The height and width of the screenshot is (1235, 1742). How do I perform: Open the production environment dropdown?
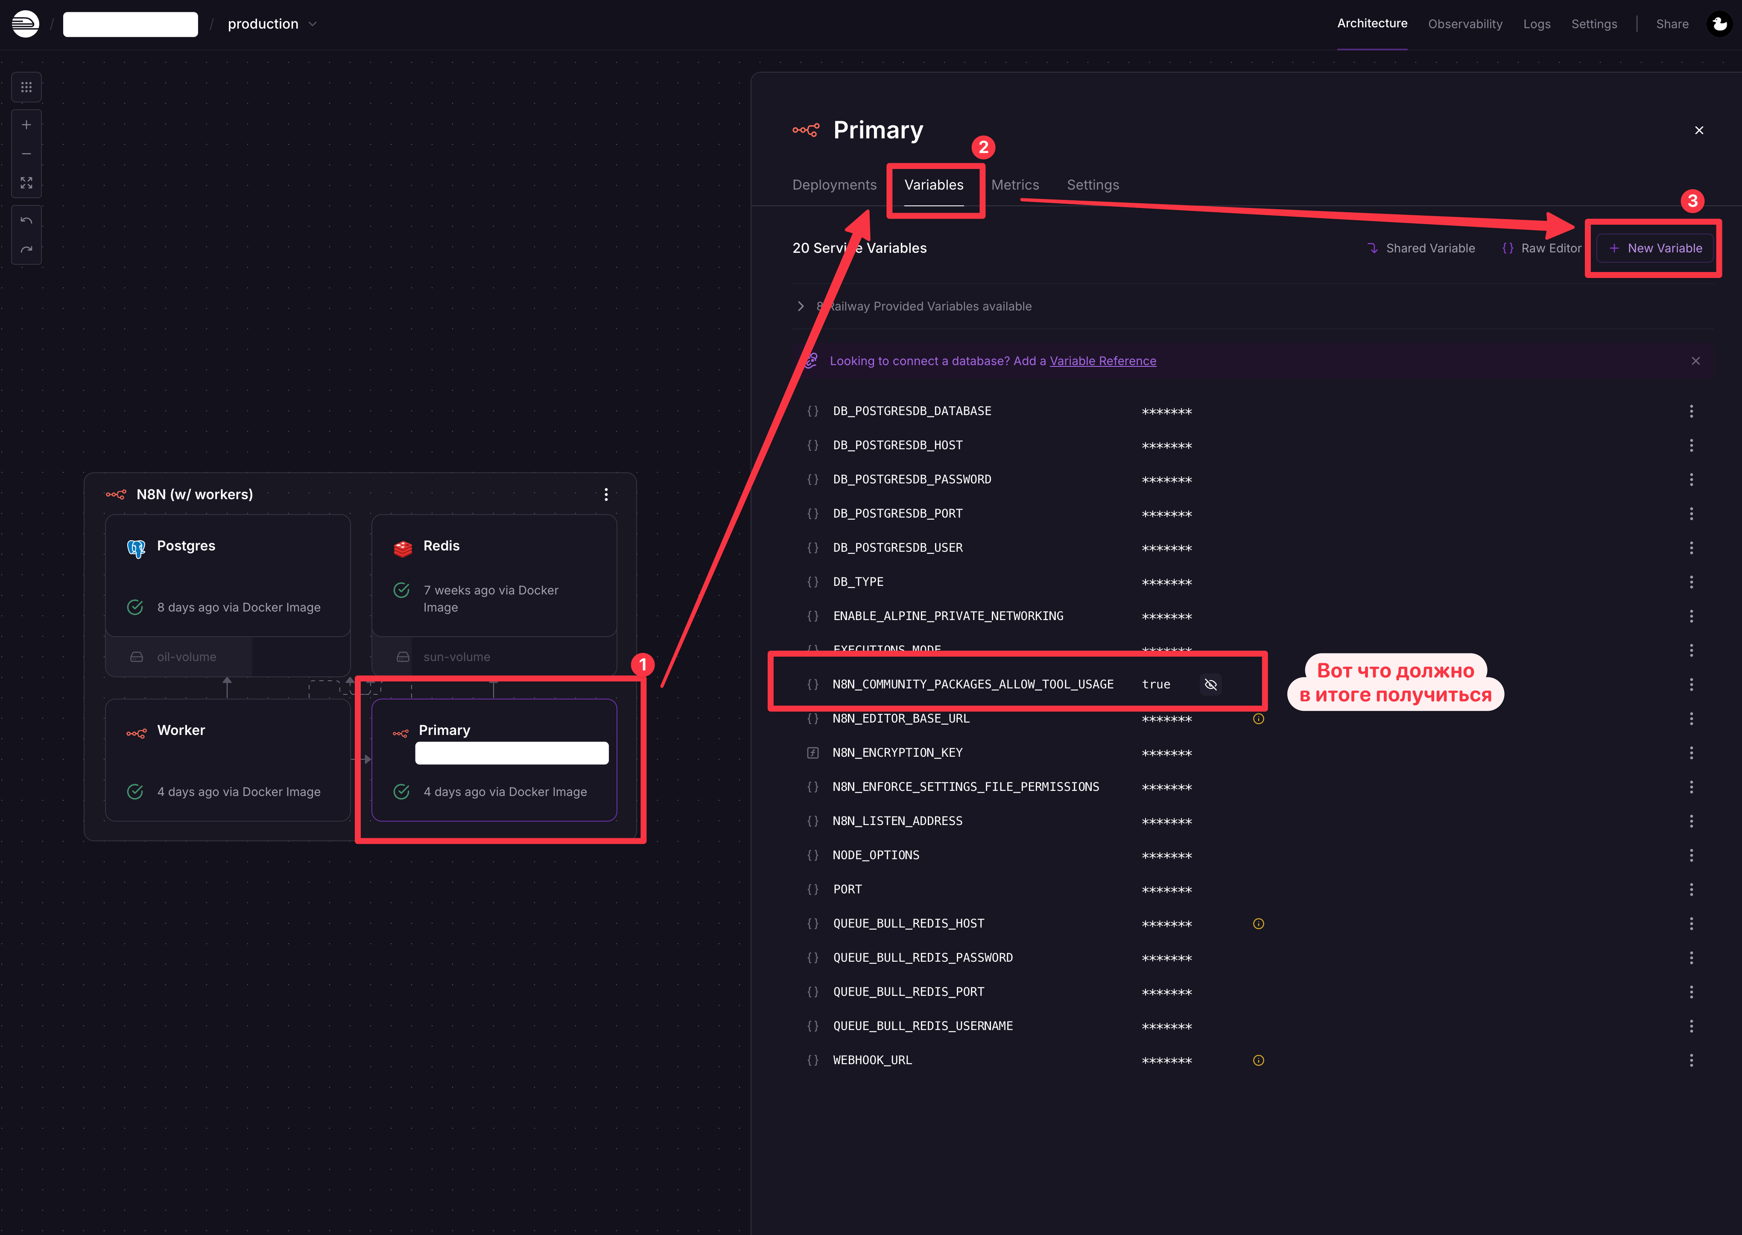[x=272, y=24]
